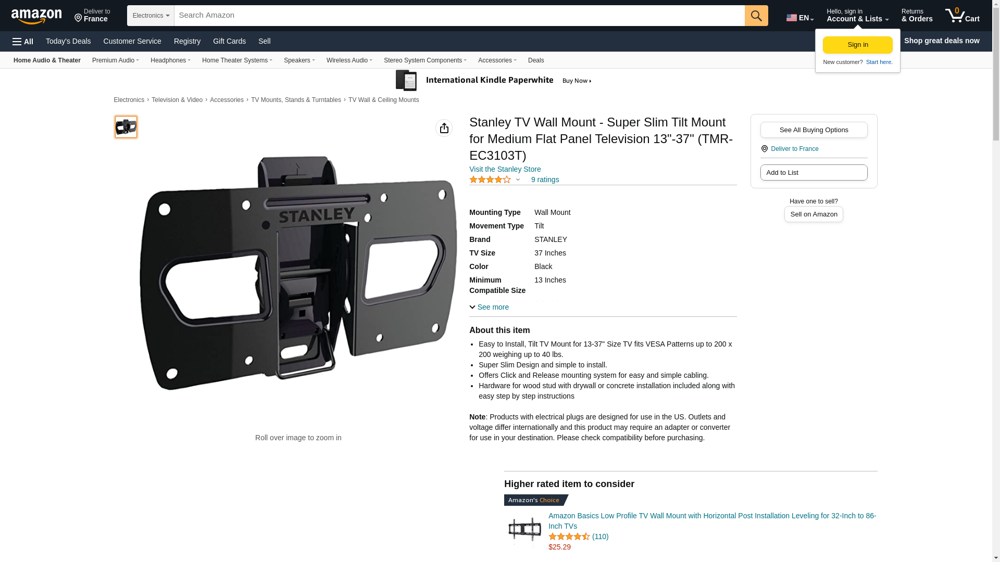Screen dimensions: 1000x562
Task: Click the Amazon logo
Action: (x=36, y=17)
